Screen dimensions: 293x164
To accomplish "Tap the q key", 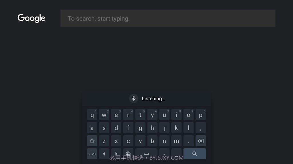I will pyautogui.click(x=92, y=115).
